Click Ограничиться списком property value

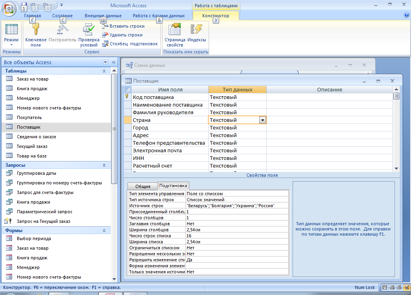click(237, 248)
